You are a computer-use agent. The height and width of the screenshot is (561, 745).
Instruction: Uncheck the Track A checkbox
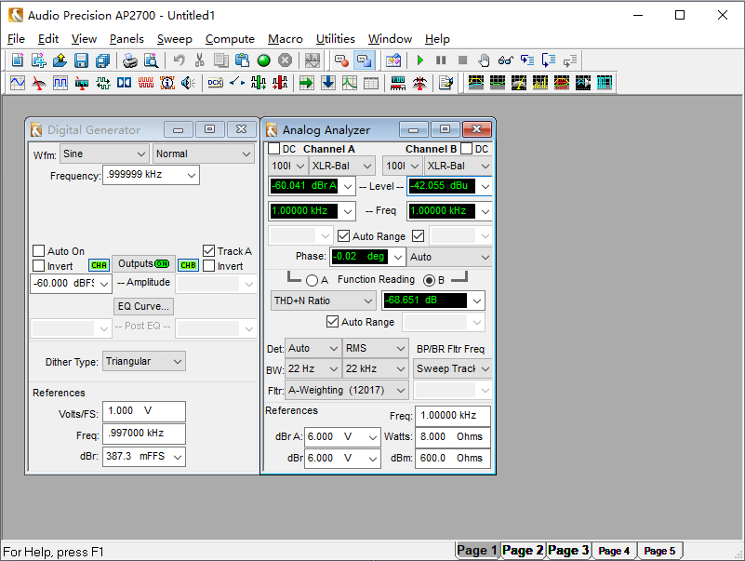pyautogui.click(x=208, y=250)
